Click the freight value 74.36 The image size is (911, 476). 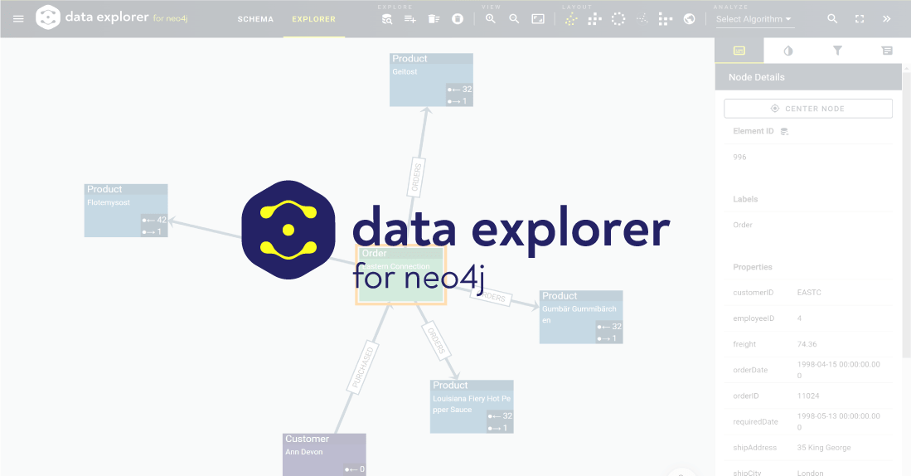[807, 344]
